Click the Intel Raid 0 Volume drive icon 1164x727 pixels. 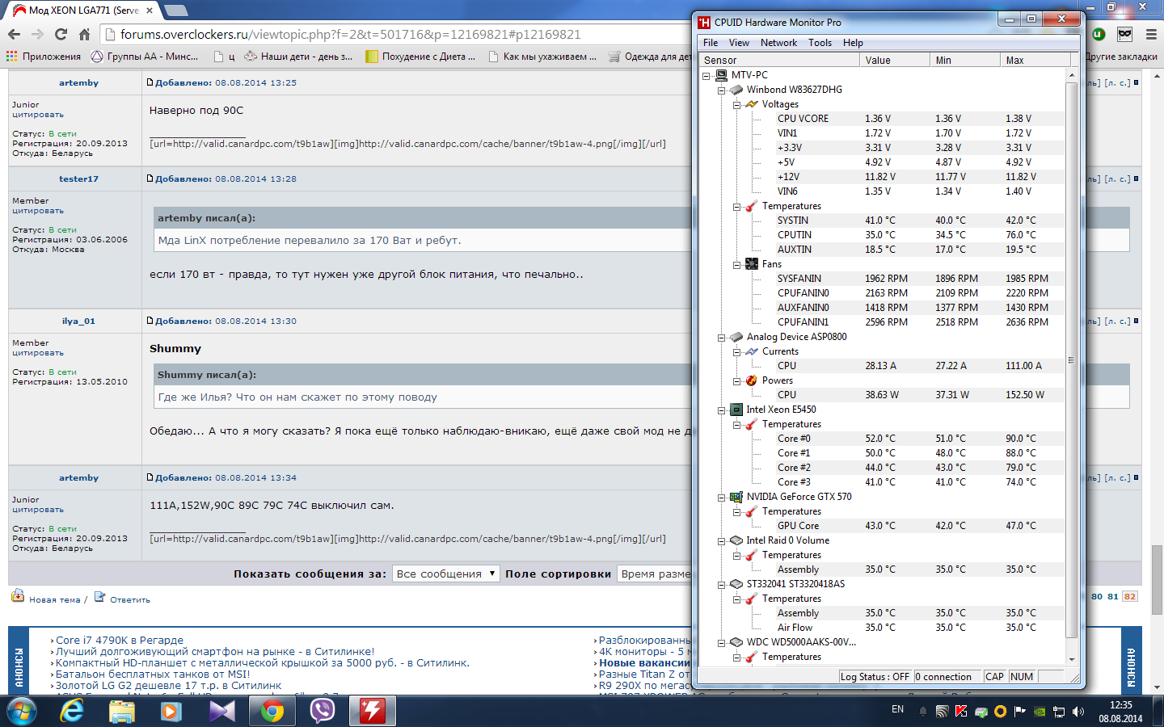[x=736, y=540]
